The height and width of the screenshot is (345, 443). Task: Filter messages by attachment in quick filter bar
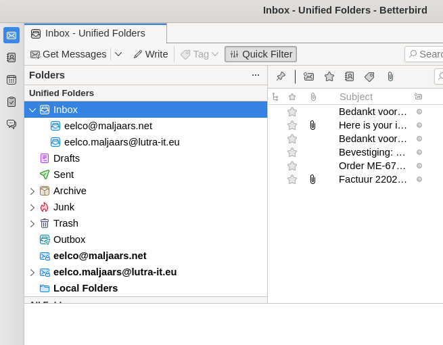pos(390,76)
